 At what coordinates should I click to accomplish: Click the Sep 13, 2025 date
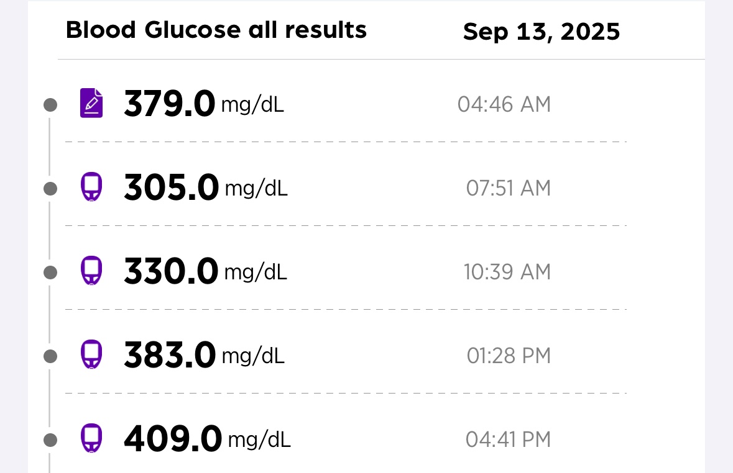[x=542, y=32]
